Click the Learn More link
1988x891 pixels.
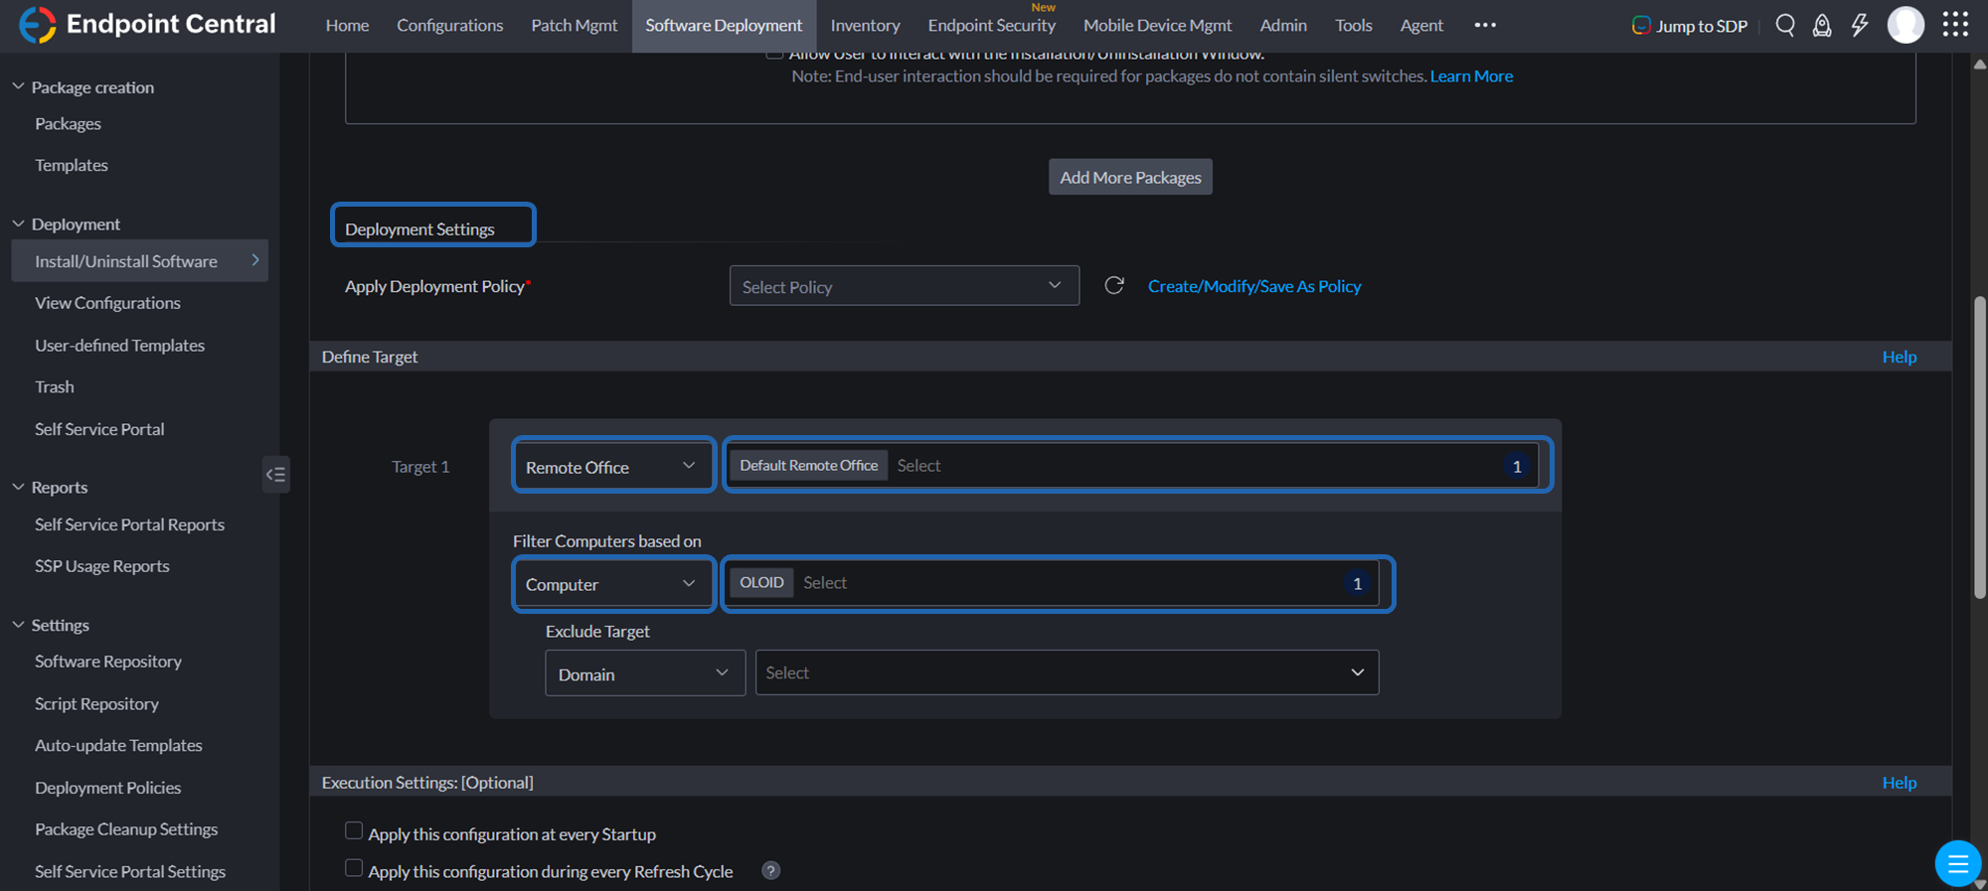point(1471,76)
